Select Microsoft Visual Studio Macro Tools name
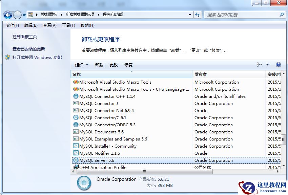This screenshot has width=288, height=195. [115, 82]
